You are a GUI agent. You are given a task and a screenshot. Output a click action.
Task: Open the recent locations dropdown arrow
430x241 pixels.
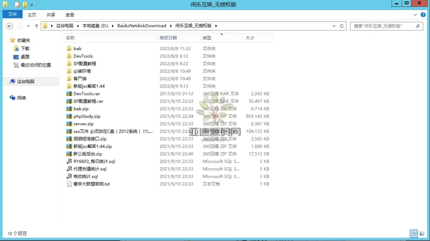pyautogui.click(x=28, y=26)
